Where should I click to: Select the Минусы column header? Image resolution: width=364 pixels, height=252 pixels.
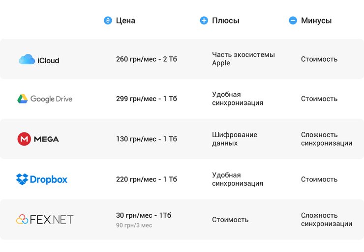(x=316, y=21)
